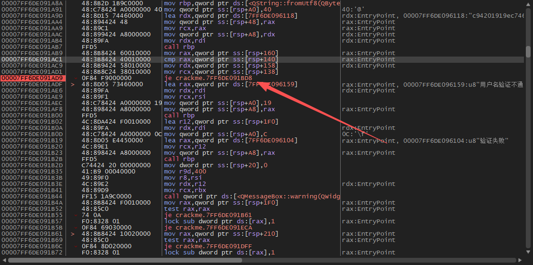This screenshot has width=533, height=265.
Task: Click jump marker next to bytes 0F84 8D020000
Action: 76,246
